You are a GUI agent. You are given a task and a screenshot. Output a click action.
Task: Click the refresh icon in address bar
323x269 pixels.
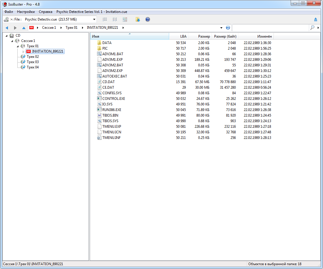pyautogui.click(x=228, y=28)
